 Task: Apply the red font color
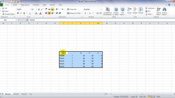[x=40, y=13]
